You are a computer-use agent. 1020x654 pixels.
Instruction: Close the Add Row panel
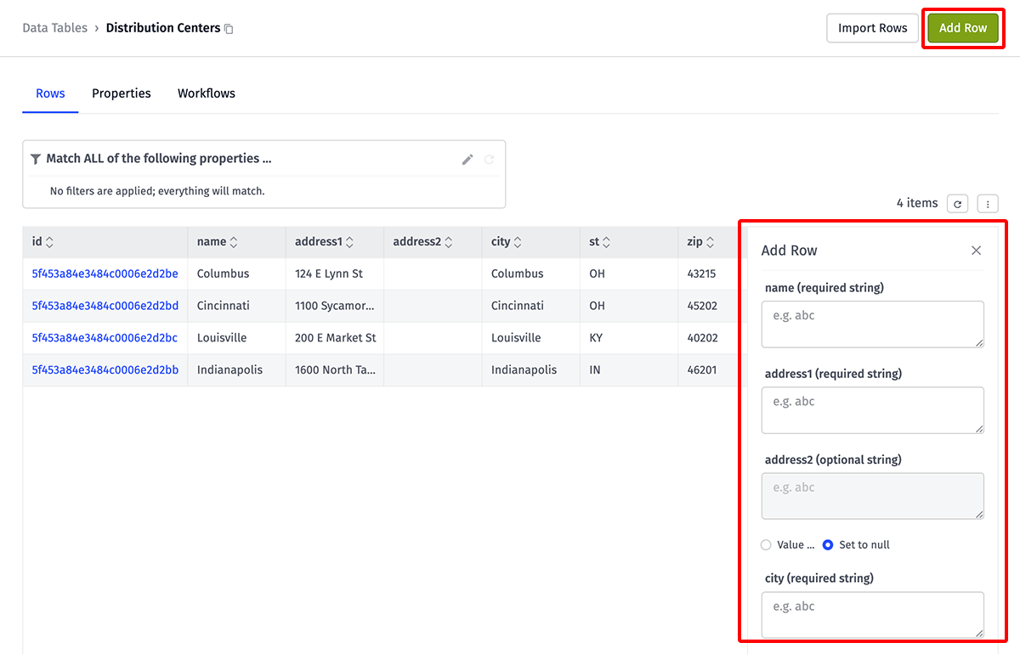(976, 251)
